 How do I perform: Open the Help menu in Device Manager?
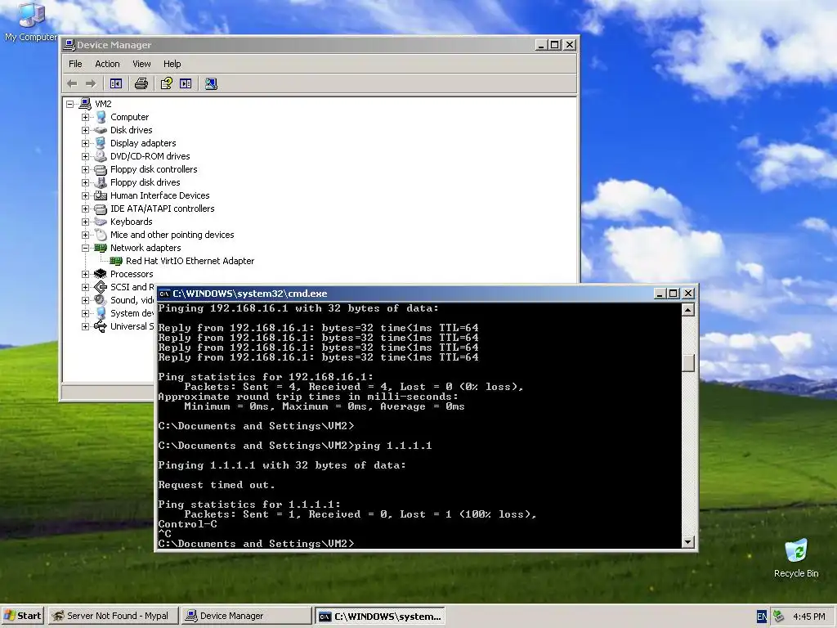click(x=172, y=64)
